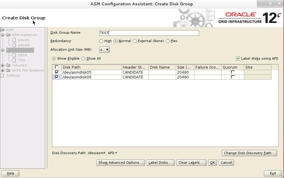Sort by the Disk Path column header
284x178 pixels.
91,67
